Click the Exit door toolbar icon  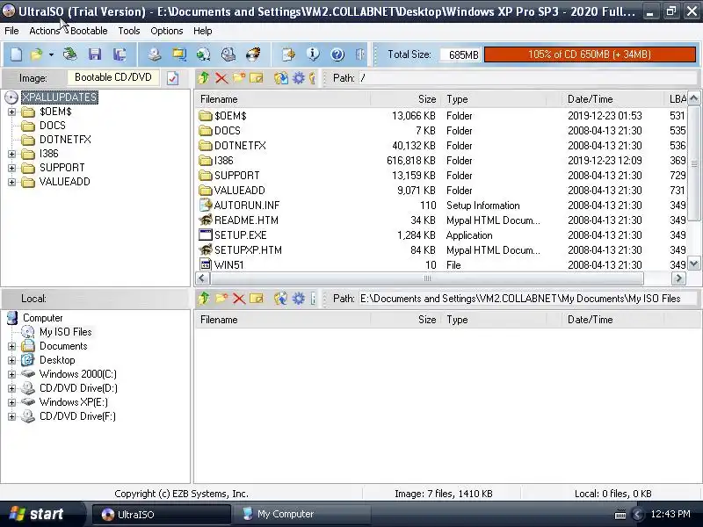(x=359, y=54)
